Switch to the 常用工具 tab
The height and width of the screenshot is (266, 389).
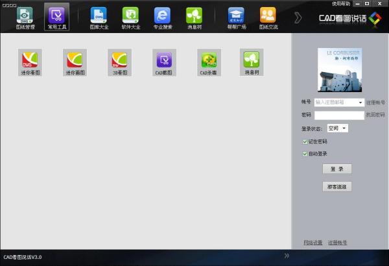tap(57, 17)
